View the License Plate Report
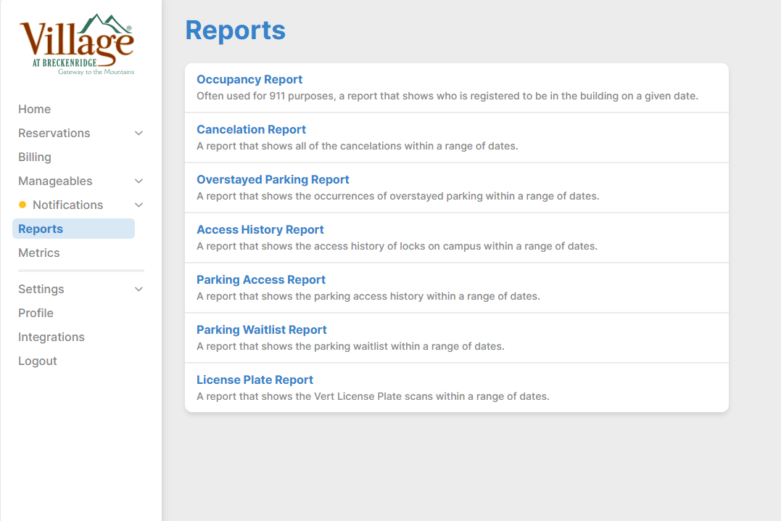 pyautogui.click(x=255, y=380)
